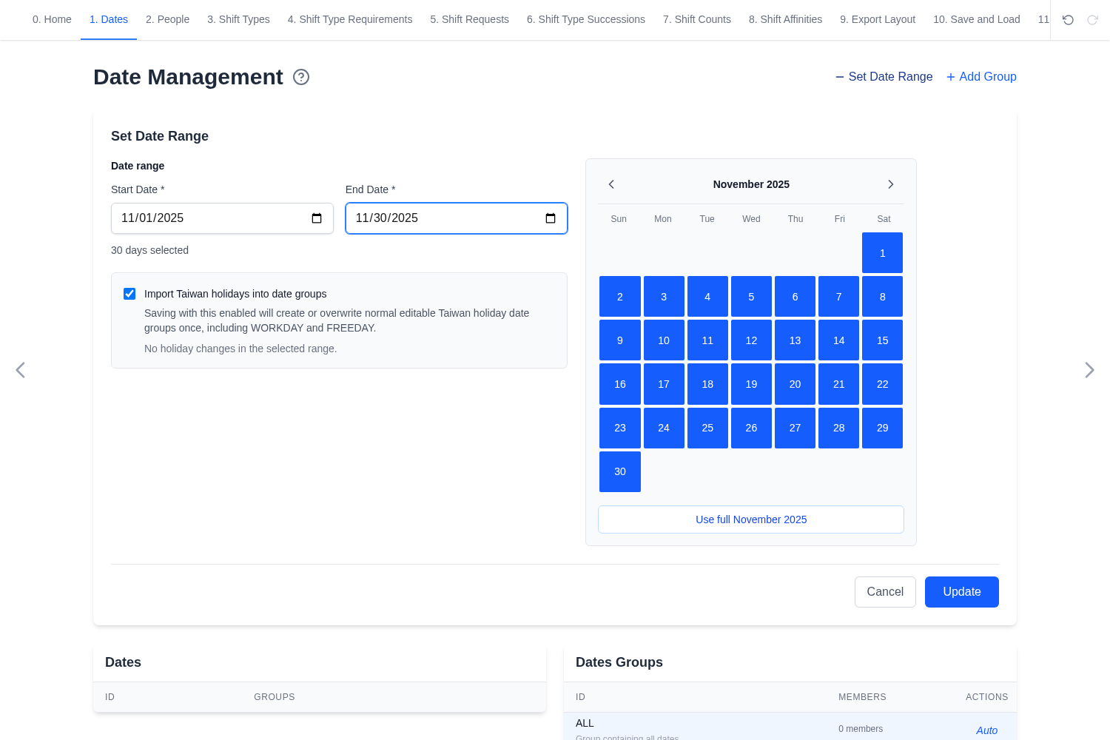Select the 6. Shift Type Successions tab

[x=586, y=19]
